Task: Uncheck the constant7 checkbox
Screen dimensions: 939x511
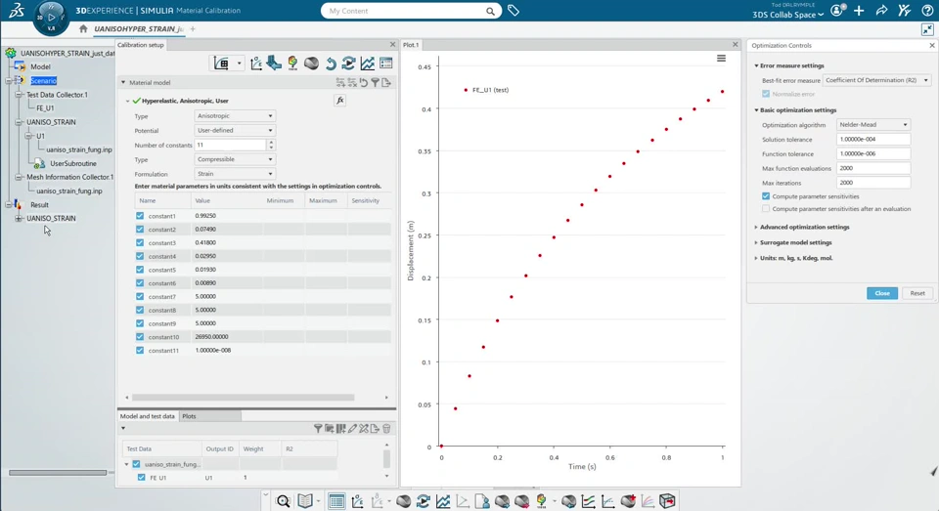Action: (140, 296)
